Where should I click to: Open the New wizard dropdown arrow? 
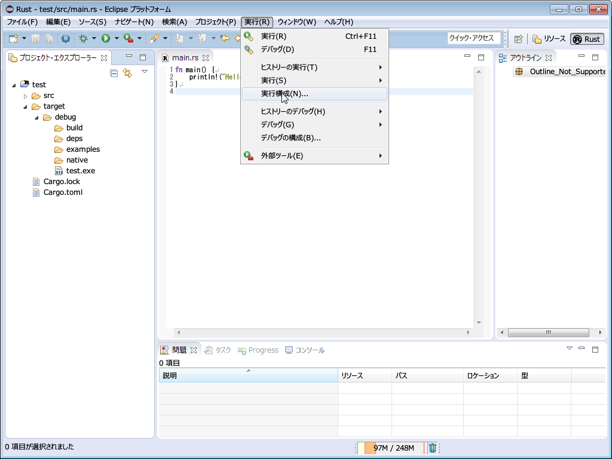[x=24, y=38]
